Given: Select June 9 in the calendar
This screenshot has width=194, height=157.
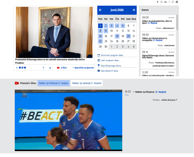Looking at the screenshot, I should point(106,31).
